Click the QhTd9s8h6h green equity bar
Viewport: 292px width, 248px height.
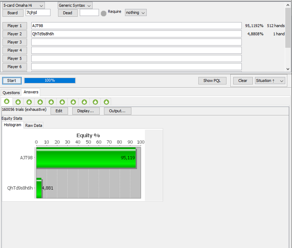click(x=39, y=188)
